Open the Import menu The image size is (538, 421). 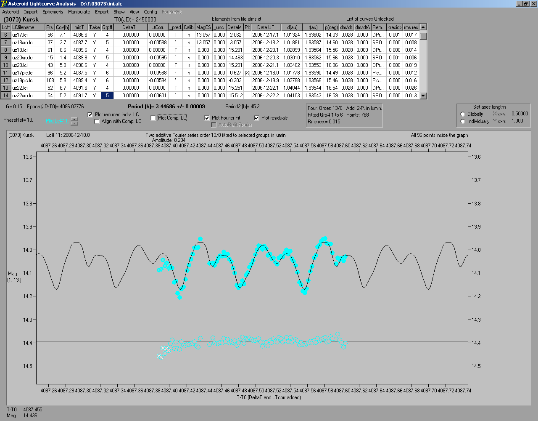(x=31, y=12)
